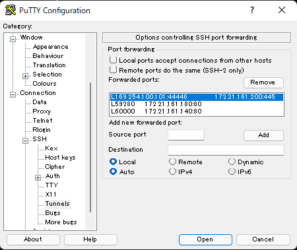Image resolution: width=297 pixels, height=250 pixels.
Task: Open the Appearance category
Action: [50, 47]
